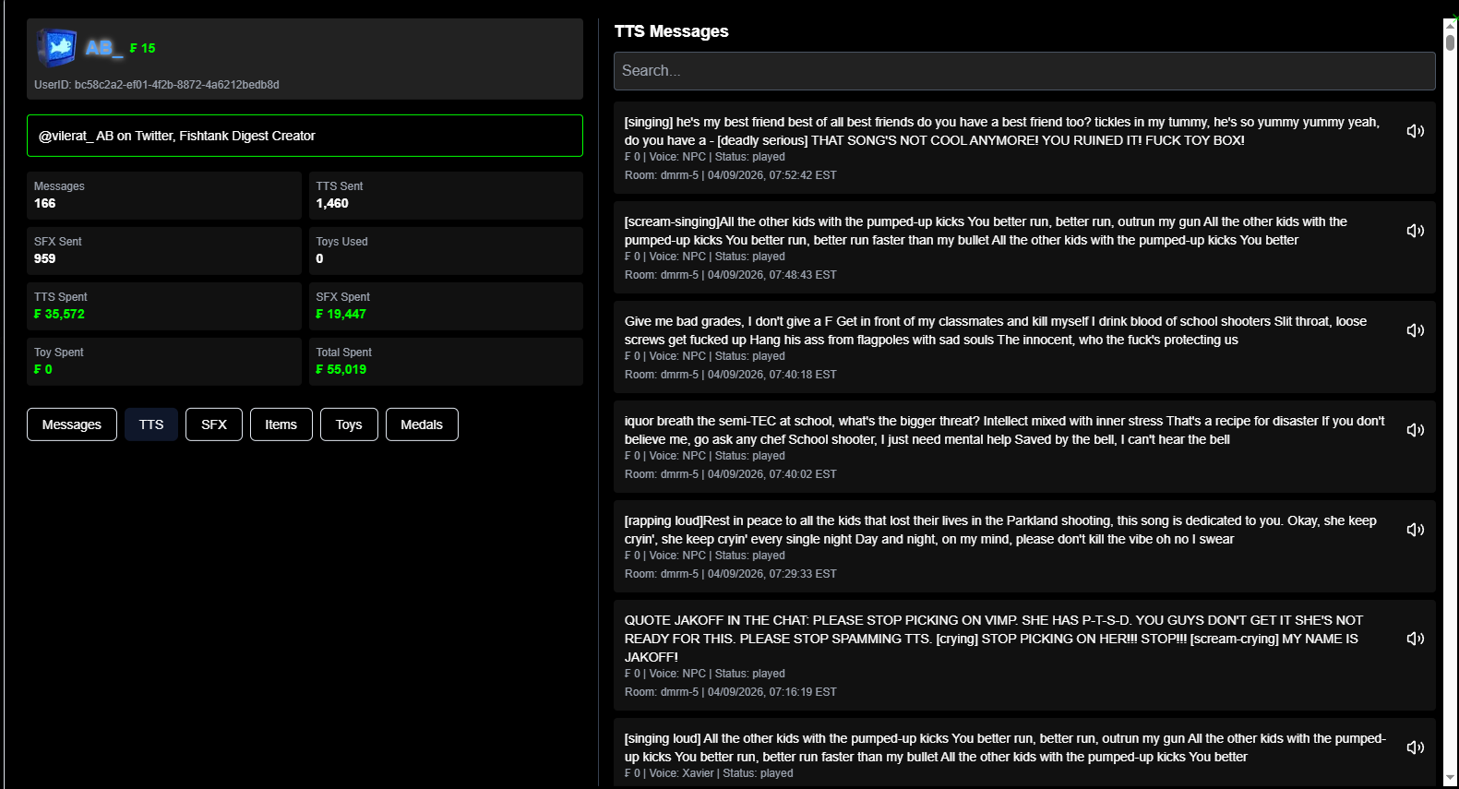
Task: Click the Messages count 166
Action: point(45,203)
